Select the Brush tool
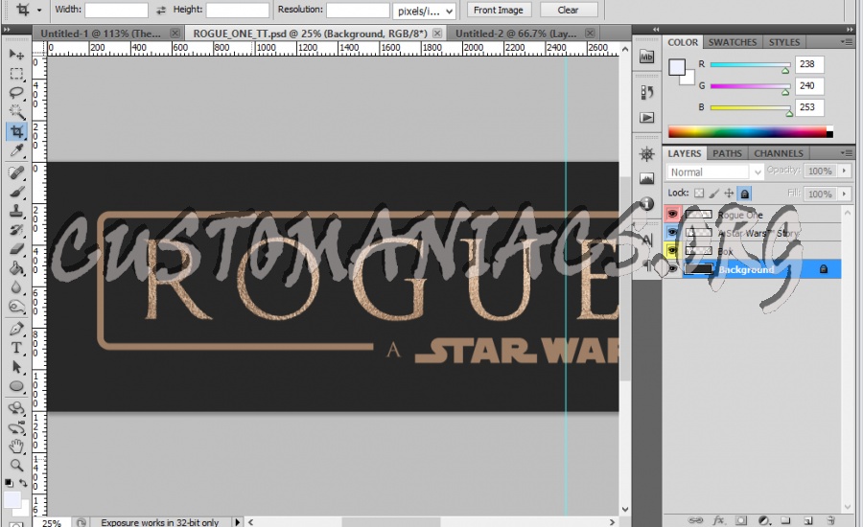The height and width of the screenshot is (527, 863). 16,192
